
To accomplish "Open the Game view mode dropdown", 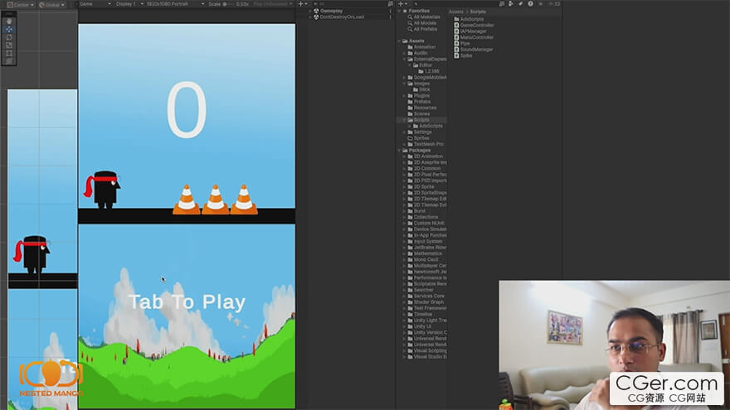I will (94, 4).
